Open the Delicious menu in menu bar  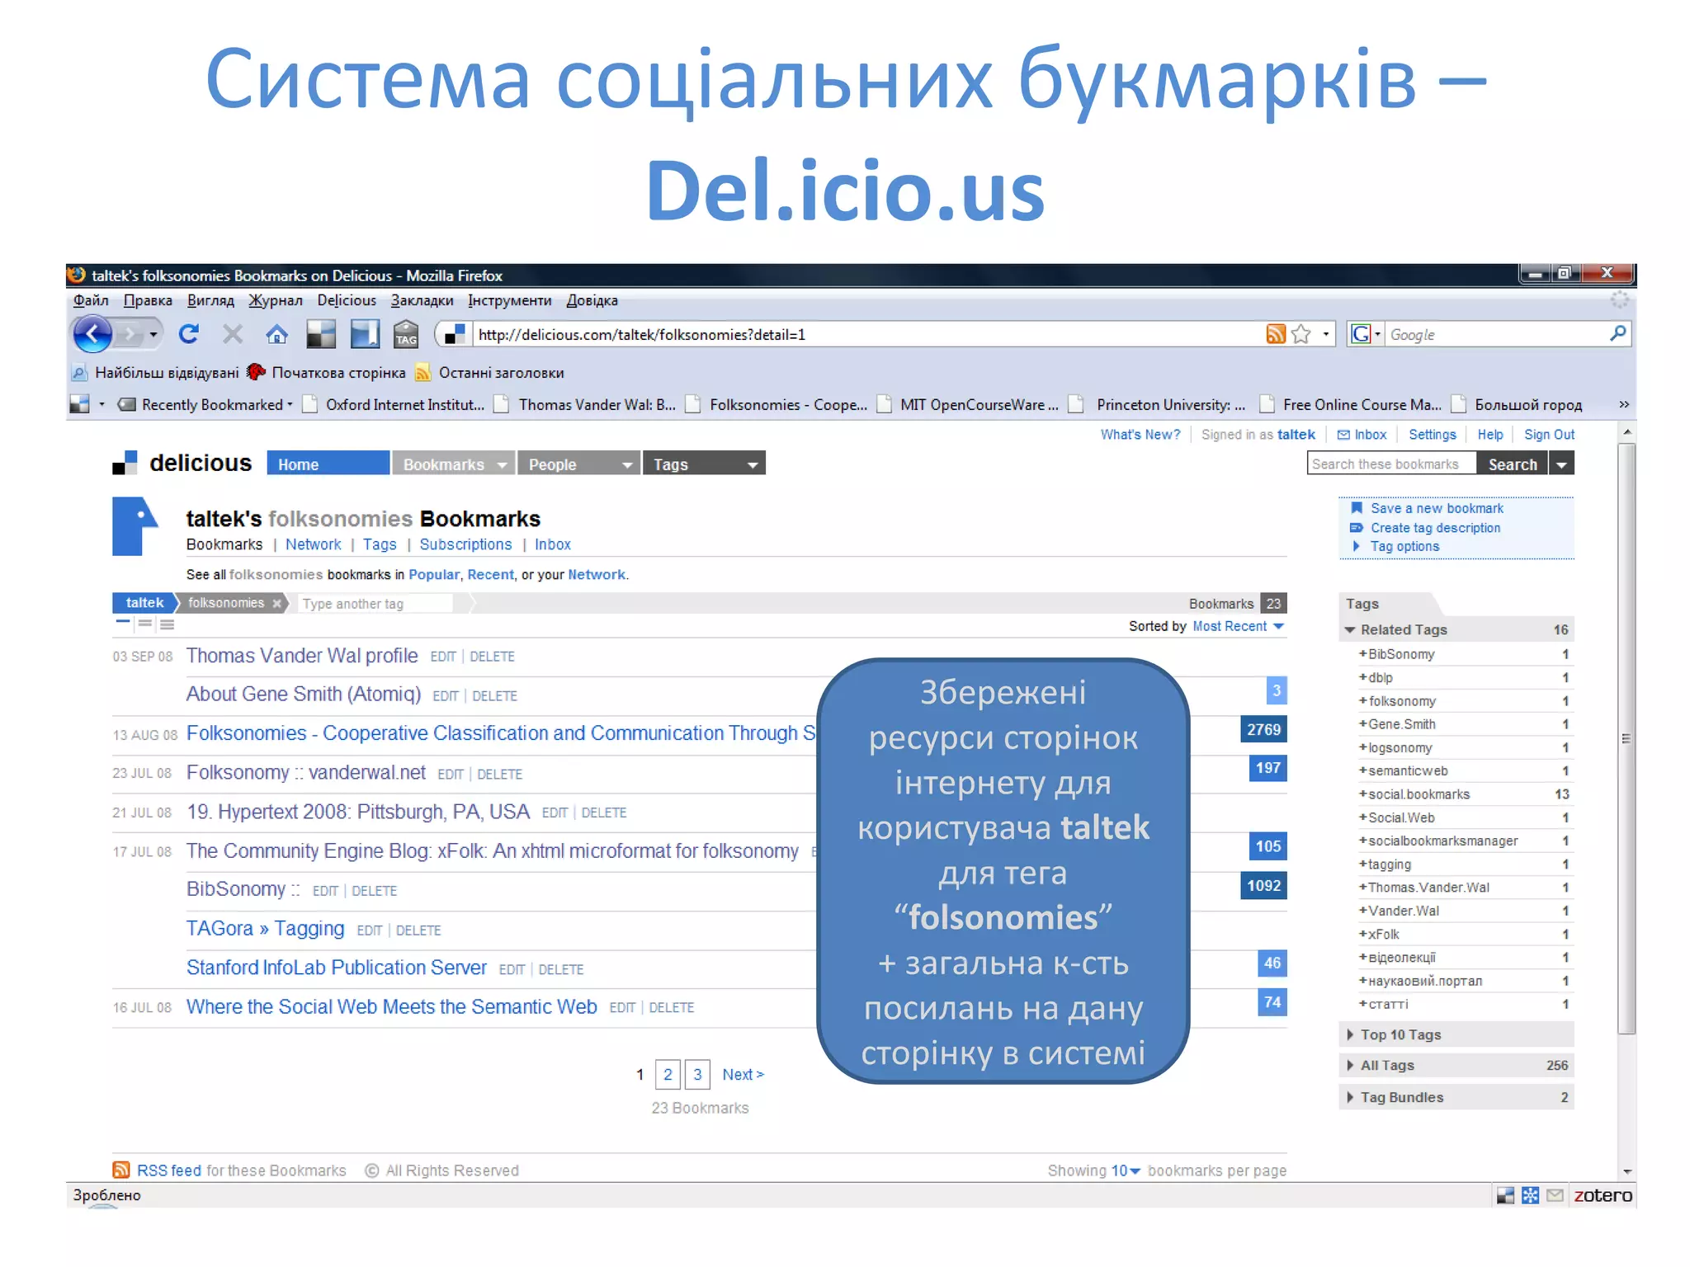pos(347,300)
